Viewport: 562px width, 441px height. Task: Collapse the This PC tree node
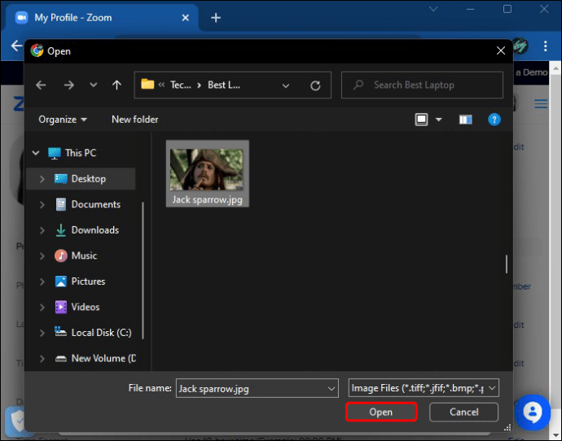point(35,153)
